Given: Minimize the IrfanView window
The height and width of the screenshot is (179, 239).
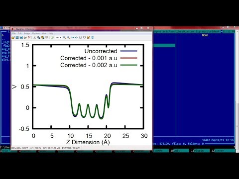Looking at the screenshot, I should point(137,28).
